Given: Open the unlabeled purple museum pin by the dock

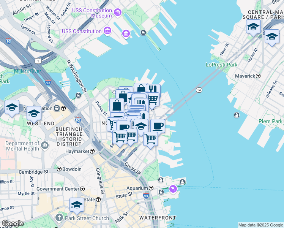Looking at the screenshot, I should [x=126, y=33].
